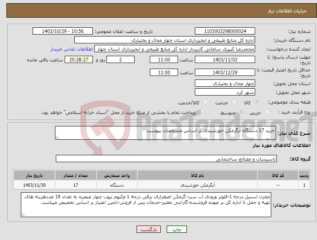
Task: Select the خدمت radio button
Action: [x=234, y=102]
